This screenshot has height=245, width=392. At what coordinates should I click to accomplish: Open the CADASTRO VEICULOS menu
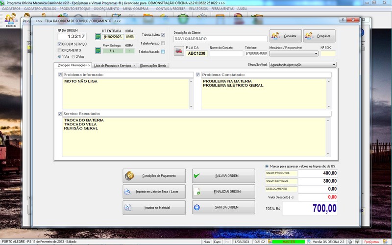pyautogui.click(x=40, y=9)
